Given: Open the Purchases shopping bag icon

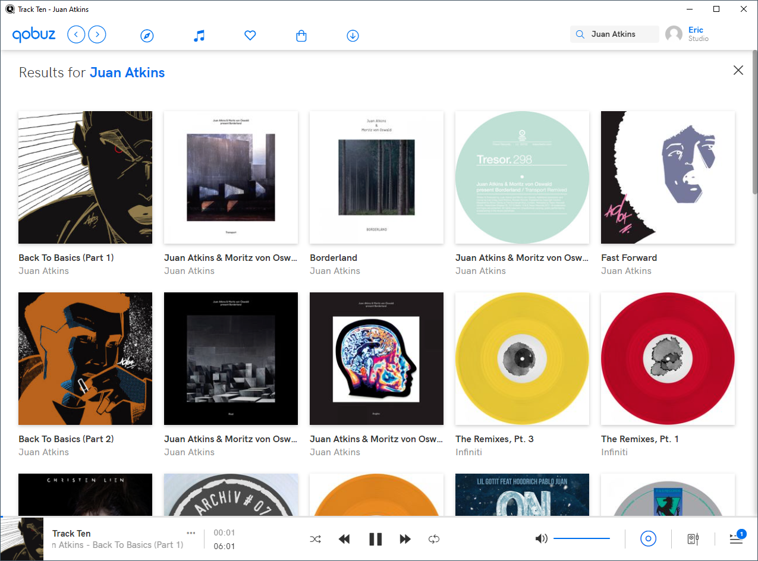Looking at the screenshot, I should 301,36.
